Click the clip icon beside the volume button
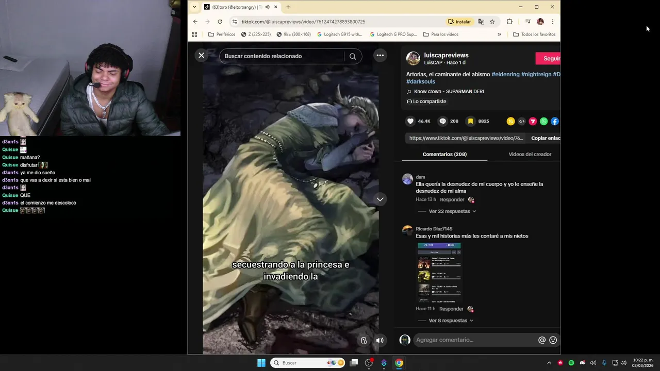Screen dimensions: 660x371 [364, 340]
